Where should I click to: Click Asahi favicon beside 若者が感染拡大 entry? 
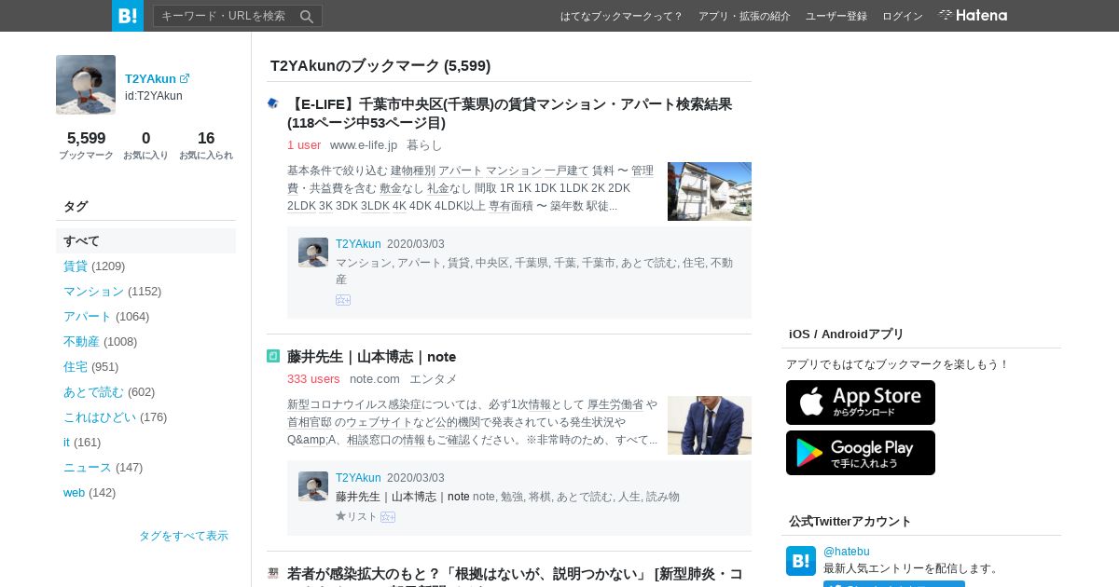point(273,573)
